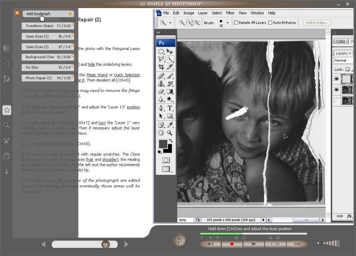Select the Eraser tool
356x256 pixels.
pyautogui.click(x=161, y=91)
